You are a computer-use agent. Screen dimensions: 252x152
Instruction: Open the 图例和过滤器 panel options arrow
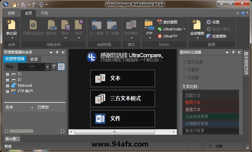(x=227, y=52)
